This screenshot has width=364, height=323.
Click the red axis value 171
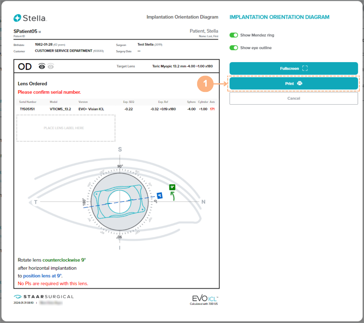point(212,109)
